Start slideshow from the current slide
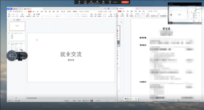 pyautogui.click(x=22, y=14)
